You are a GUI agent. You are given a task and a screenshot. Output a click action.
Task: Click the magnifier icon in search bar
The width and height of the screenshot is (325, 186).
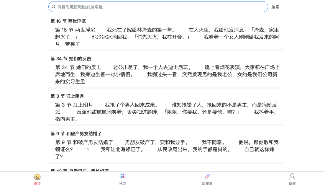click(54, 6)
